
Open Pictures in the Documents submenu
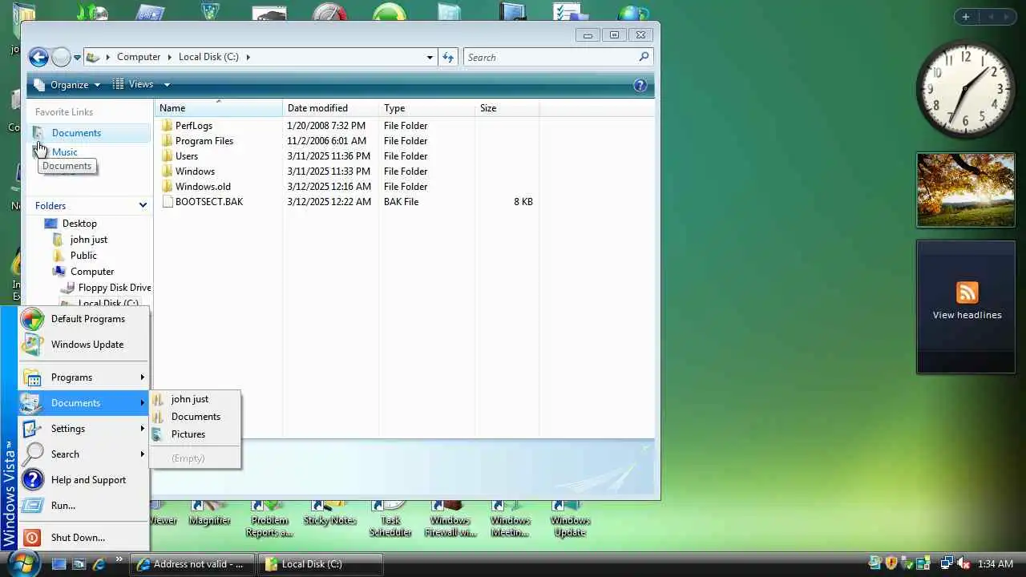coord(195,434)
